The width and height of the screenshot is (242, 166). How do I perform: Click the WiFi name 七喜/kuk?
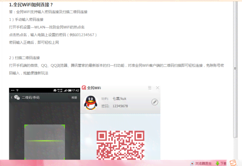(119, 98)
